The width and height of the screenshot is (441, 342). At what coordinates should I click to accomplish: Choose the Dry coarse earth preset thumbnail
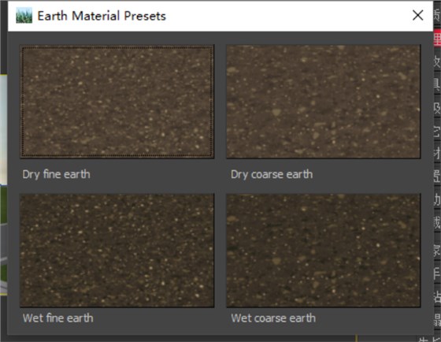click(324, 102)
